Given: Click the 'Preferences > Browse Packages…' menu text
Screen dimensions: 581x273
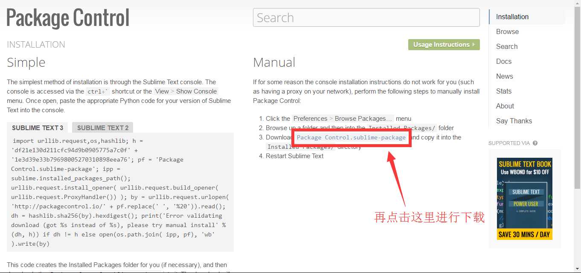Looking at the screenshot, I should [343, 119].
